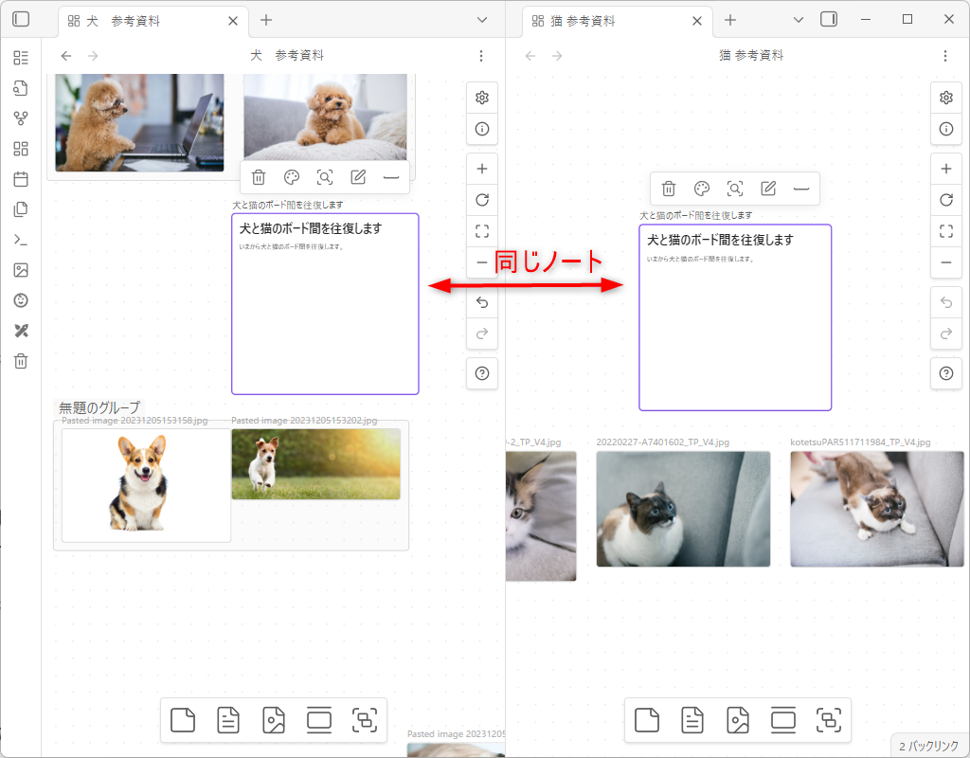The width and height of the screenshot is (970, 758).
Task: Click the trash icon in the left sidebar
Action: pyautogui.click(x=21, y=361)
